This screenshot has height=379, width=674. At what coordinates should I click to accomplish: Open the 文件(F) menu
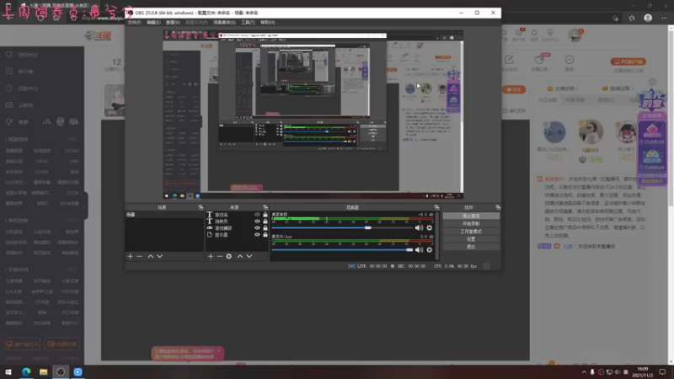point(135,23)
